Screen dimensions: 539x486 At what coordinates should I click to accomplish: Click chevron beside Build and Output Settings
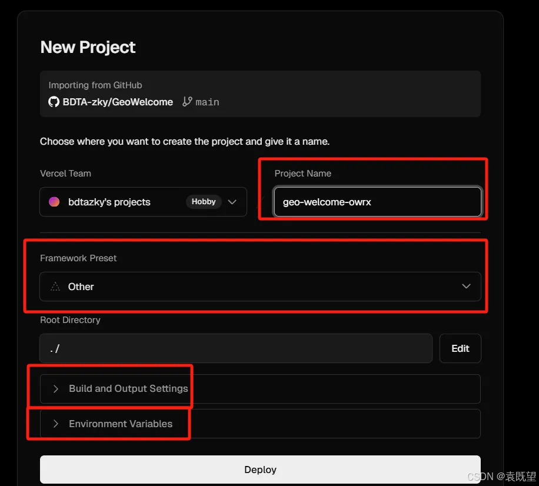tap(56, 389)
